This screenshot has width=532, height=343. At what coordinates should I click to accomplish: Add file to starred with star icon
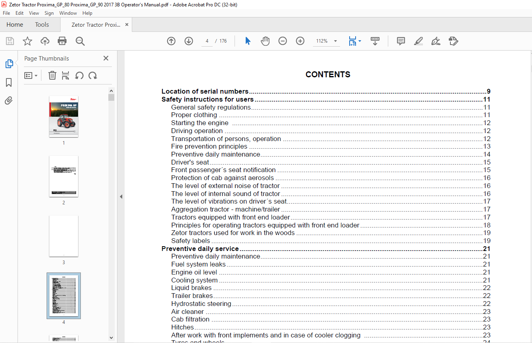point(27,41)
